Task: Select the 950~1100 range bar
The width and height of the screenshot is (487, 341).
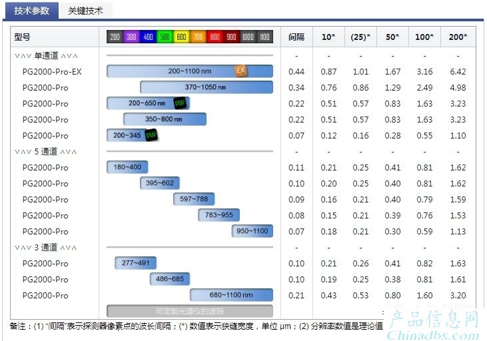Action: click(x=252, y=231)
